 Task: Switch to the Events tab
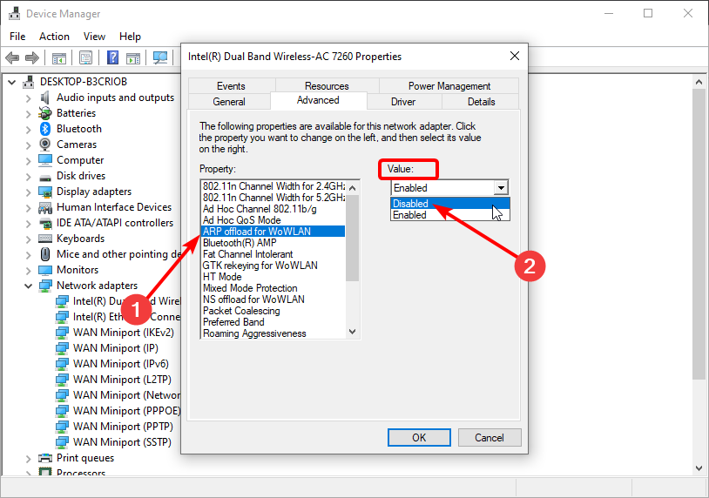click(231, 86)
